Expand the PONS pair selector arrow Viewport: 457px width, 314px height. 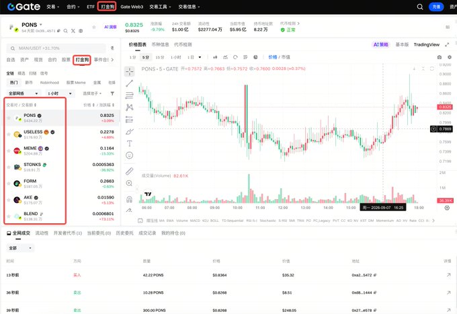click(x=41, y=24)
